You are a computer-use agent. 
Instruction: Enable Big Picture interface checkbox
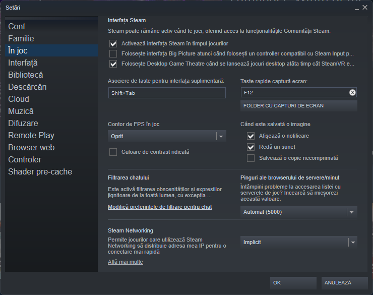click(x=113, y=54)
